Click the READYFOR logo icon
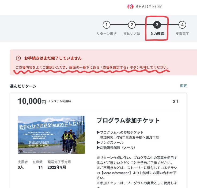This screenshot has width=197, height=188. (130, 6)
